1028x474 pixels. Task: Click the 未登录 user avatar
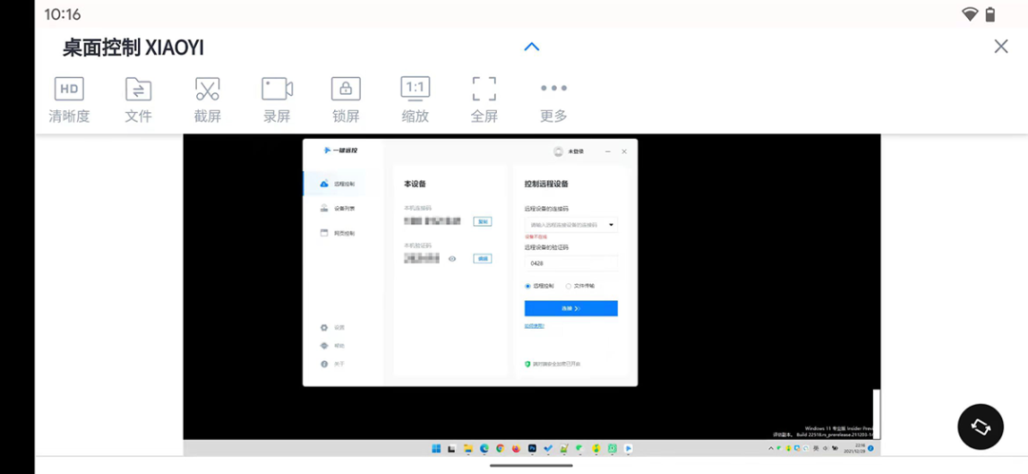coord(558,151)
